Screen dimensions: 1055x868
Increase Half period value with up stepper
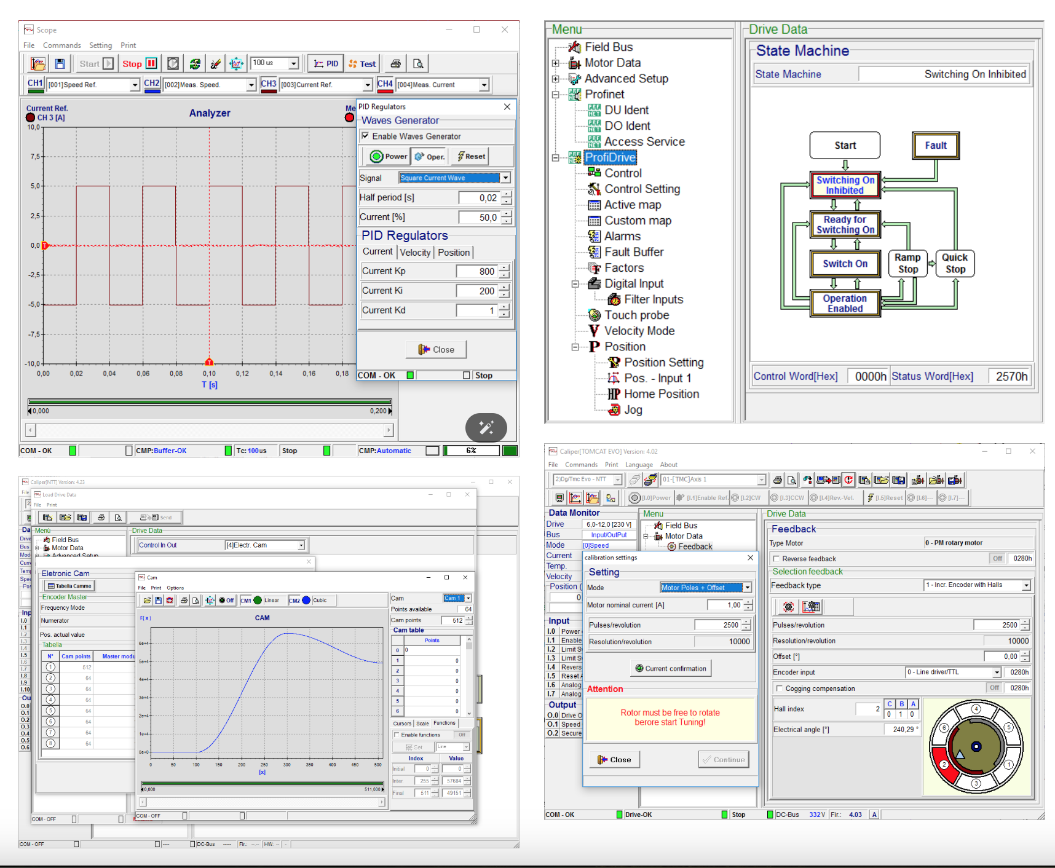[x=506, y=194]
